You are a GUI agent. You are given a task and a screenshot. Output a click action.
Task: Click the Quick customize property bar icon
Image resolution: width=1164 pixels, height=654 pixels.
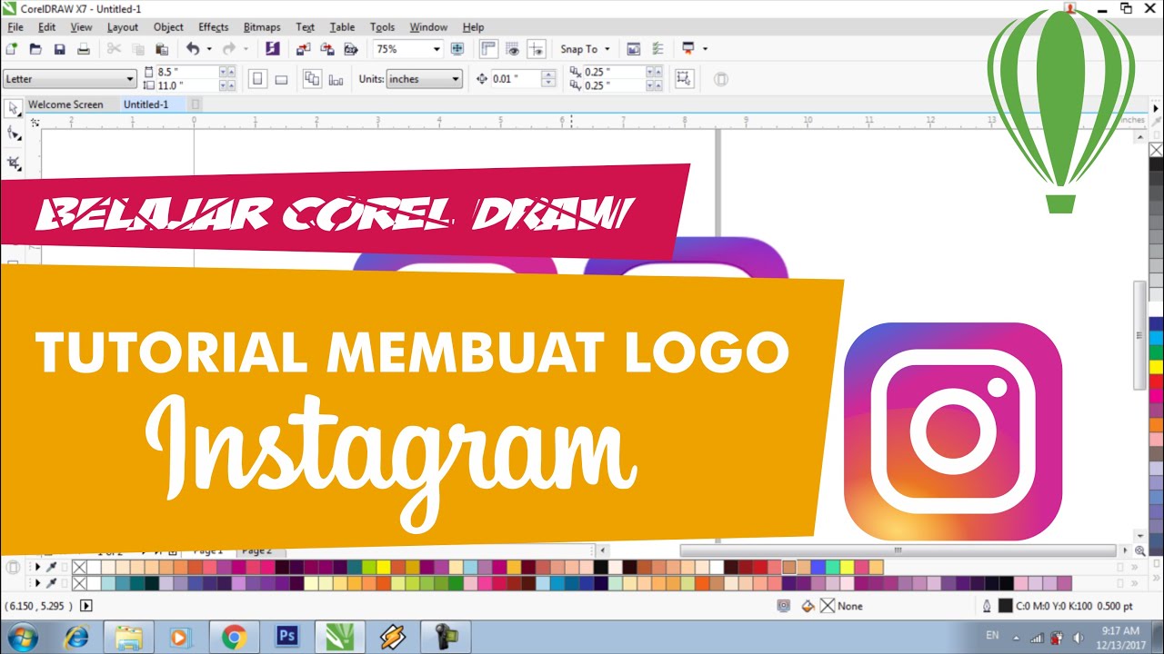click(x=720, y=79)
